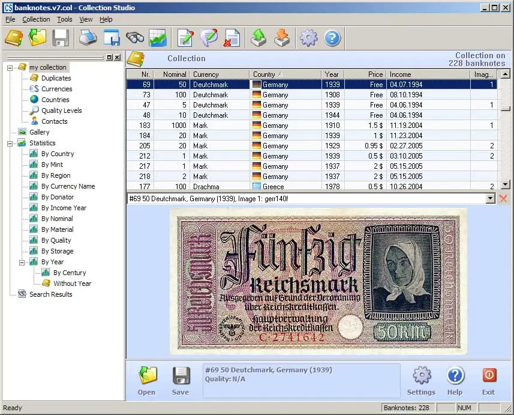The height and width of the screenshot is (415, 514).
Task: Click the orange down arrow import icon
Action: click(x=282, y=38)
